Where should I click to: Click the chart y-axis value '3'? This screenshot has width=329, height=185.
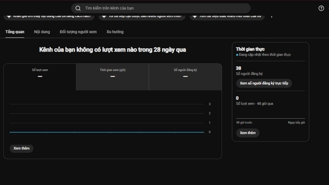210,104
